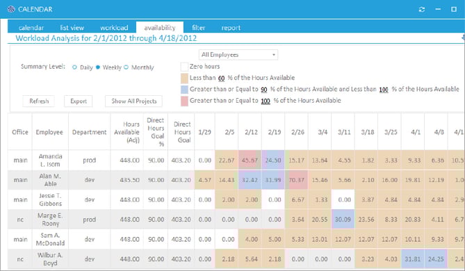Click the tan Less than 60% swatch
This screenshot has width=465, height=271.
(184, 79)
